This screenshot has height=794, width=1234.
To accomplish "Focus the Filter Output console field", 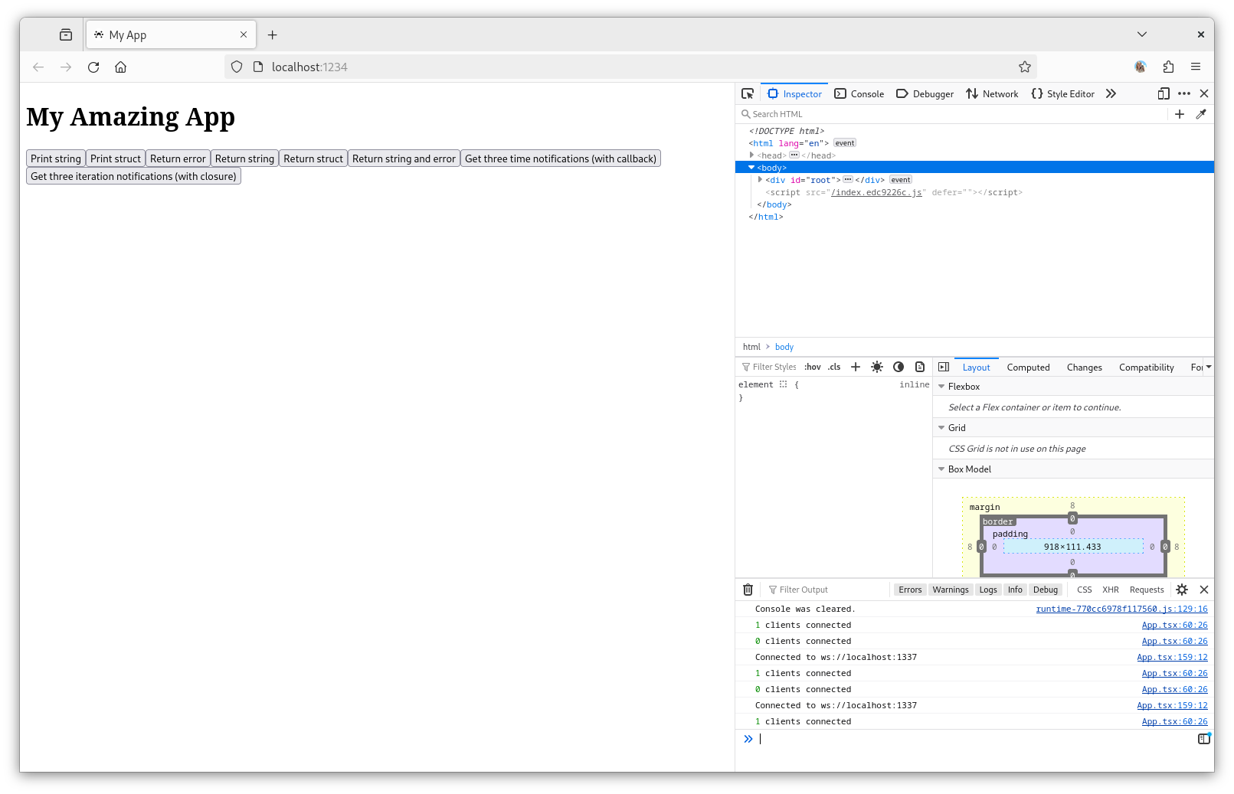I will [827, 590].
